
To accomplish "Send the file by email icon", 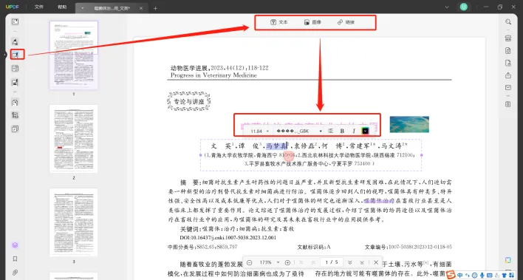I will 508,88.
